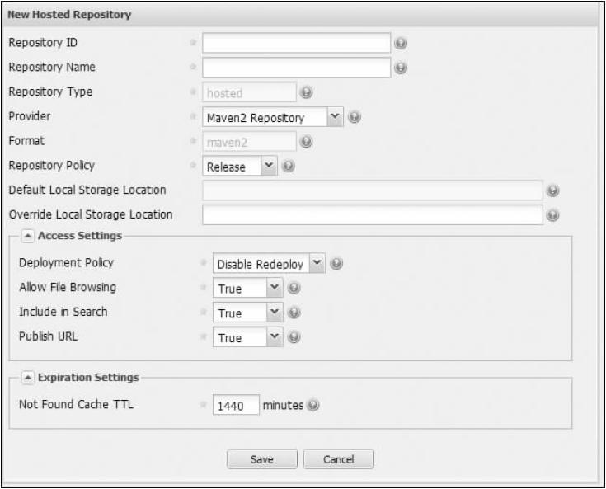This screenshot has height=489, width=606.
Task: Click help icon next to Not Found Cache TTL
Action: (x=312, y=404)
